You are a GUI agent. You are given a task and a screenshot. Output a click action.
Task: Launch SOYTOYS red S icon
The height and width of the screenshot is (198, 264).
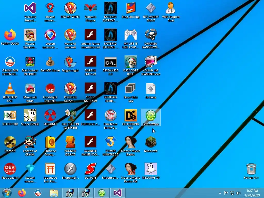(x=90, y=171)
